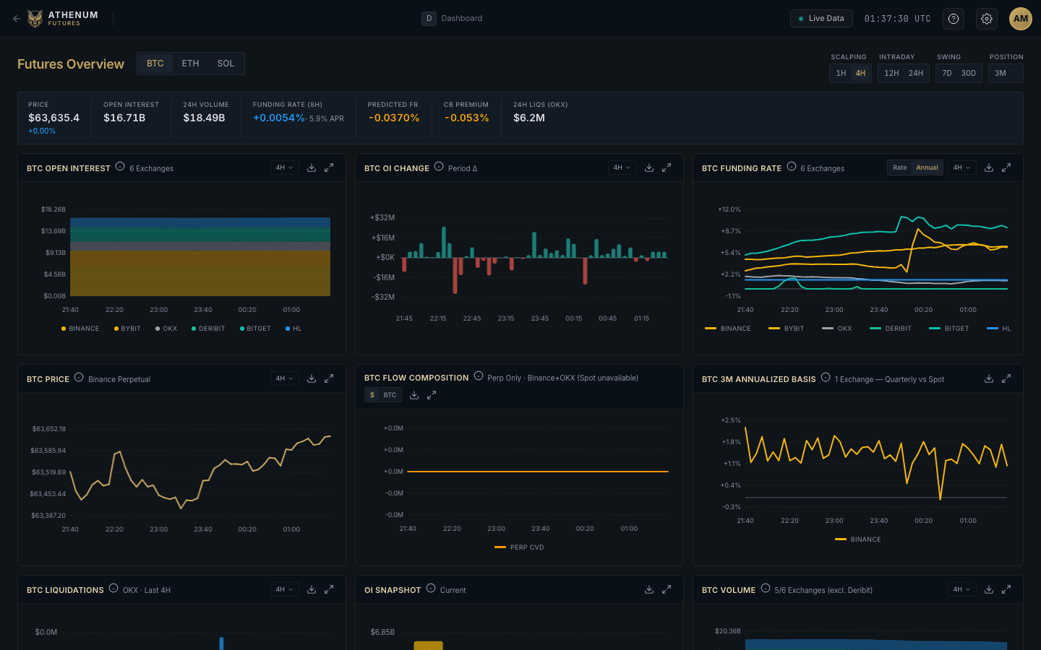Download BTC 3M Annualized Basis data

point(989,378)
